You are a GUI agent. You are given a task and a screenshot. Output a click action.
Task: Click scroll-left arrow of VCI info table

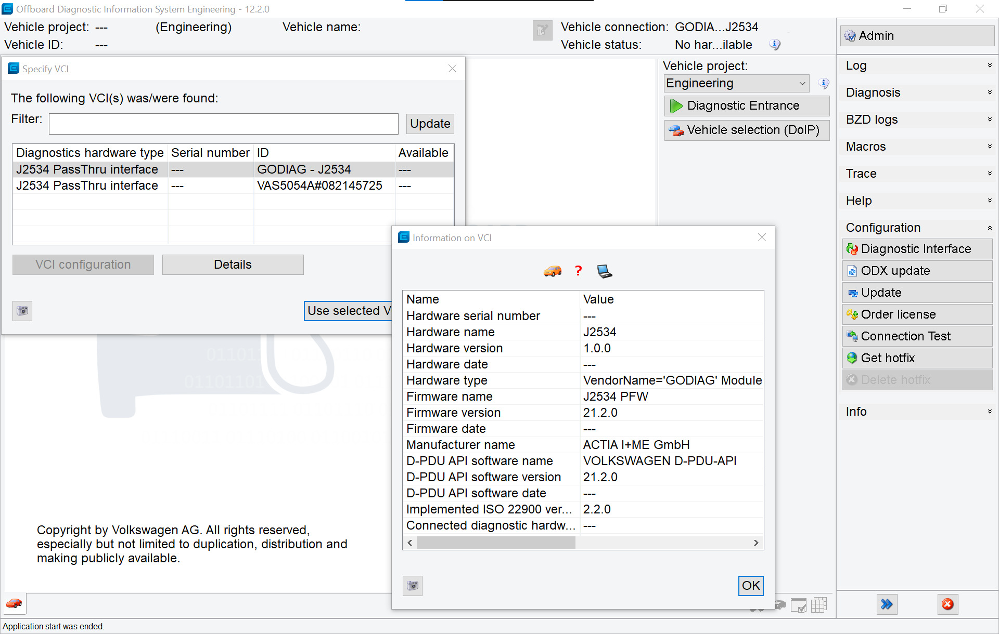[410, 543]
